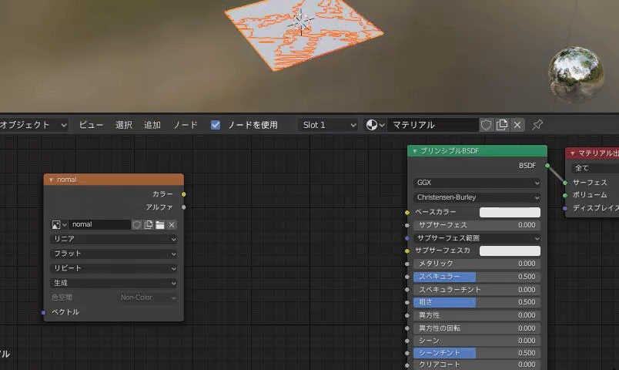
Task: Toggle ノードを使用 checkbox
Action: (216, 126)
